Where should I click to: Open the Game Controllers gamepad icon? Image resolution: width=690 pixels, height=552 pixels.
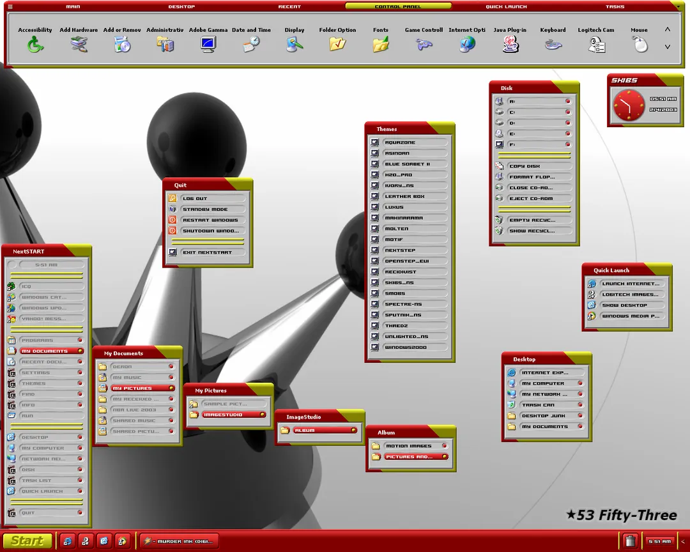[x=424, y=45]
